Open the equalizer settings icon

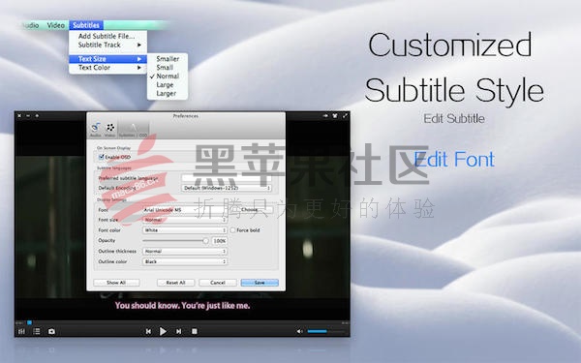(x=21, y=331)
